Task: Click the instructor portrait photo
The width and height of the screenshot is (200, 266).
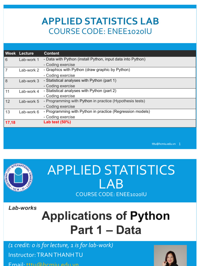Action: pos(170,256)
